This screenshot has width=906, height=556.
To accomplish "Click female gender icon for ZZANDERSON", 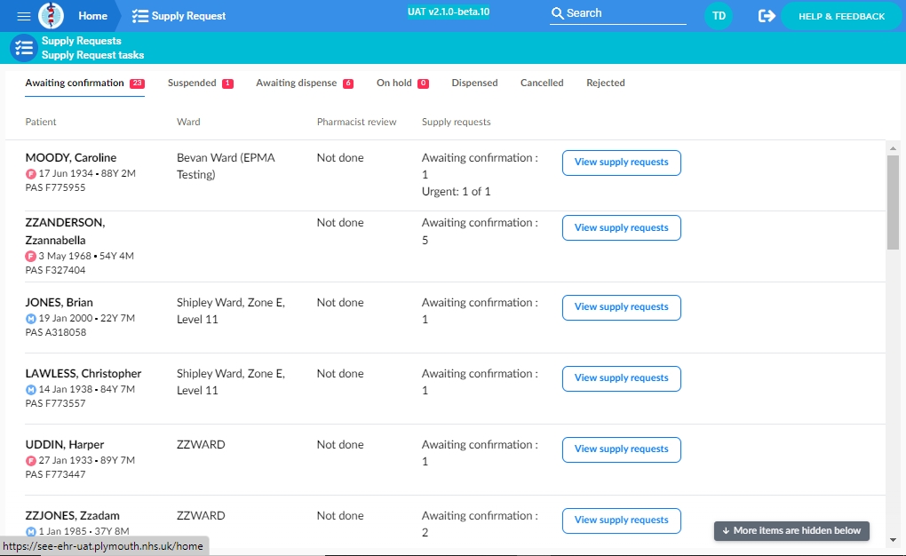I will coord(30,256).
